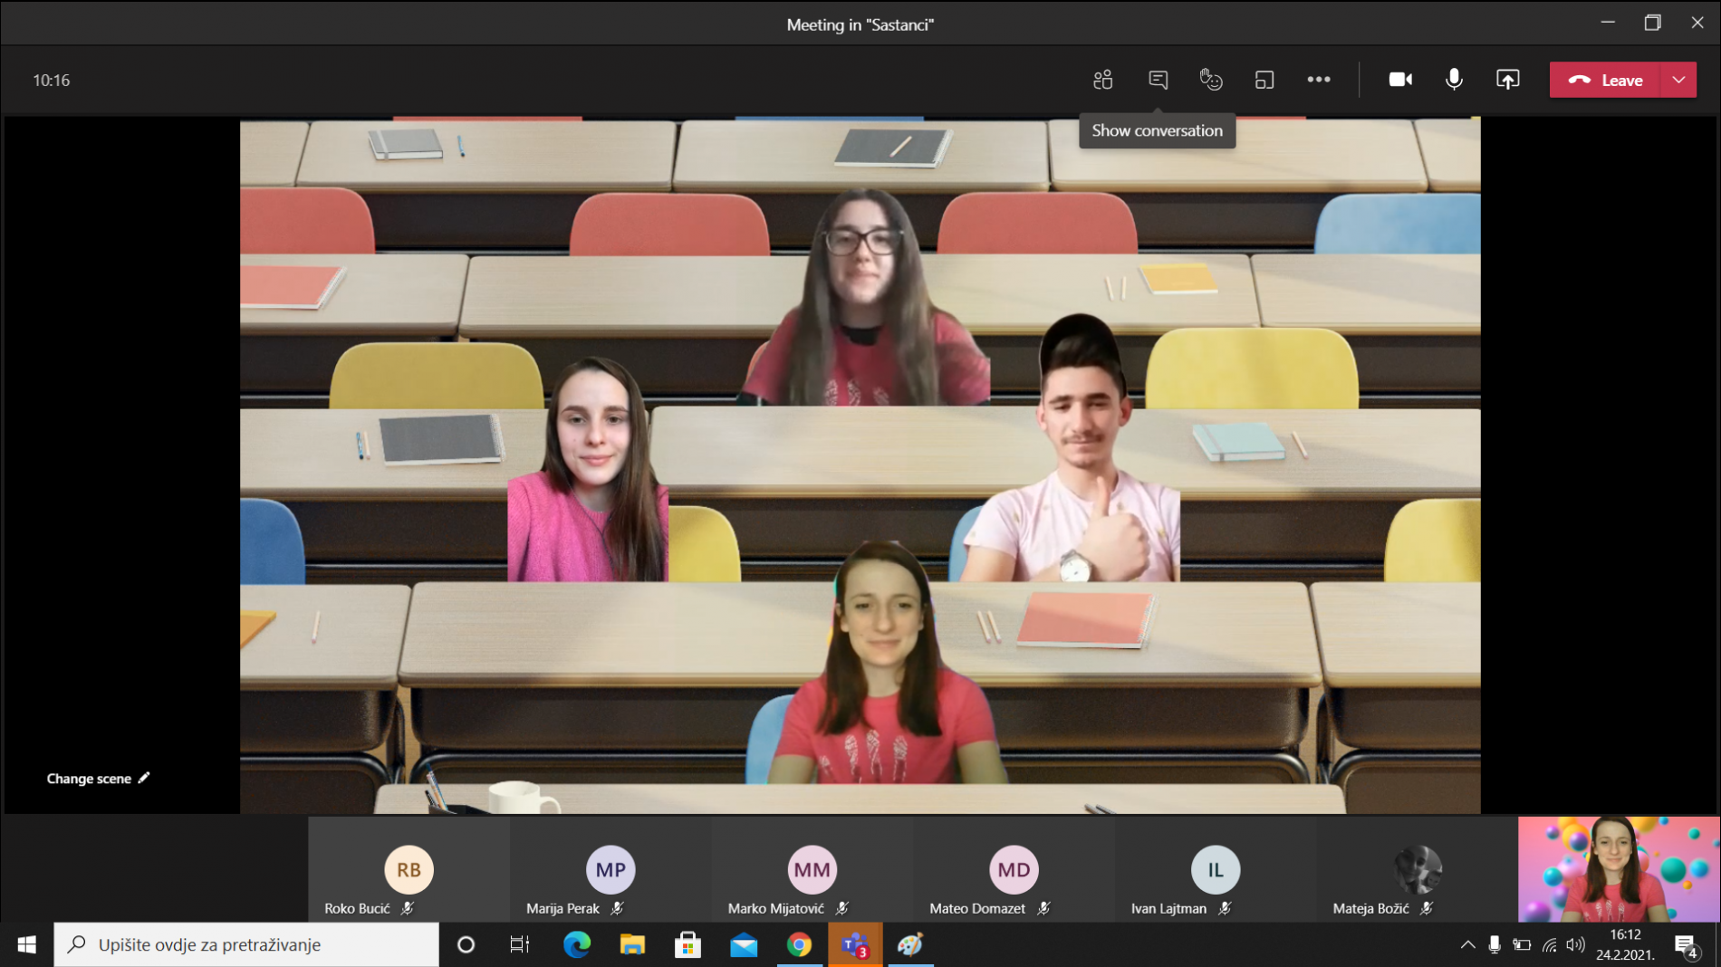
Task: Open Microsoft Teams from the taskbar
Action: [854, 944]
